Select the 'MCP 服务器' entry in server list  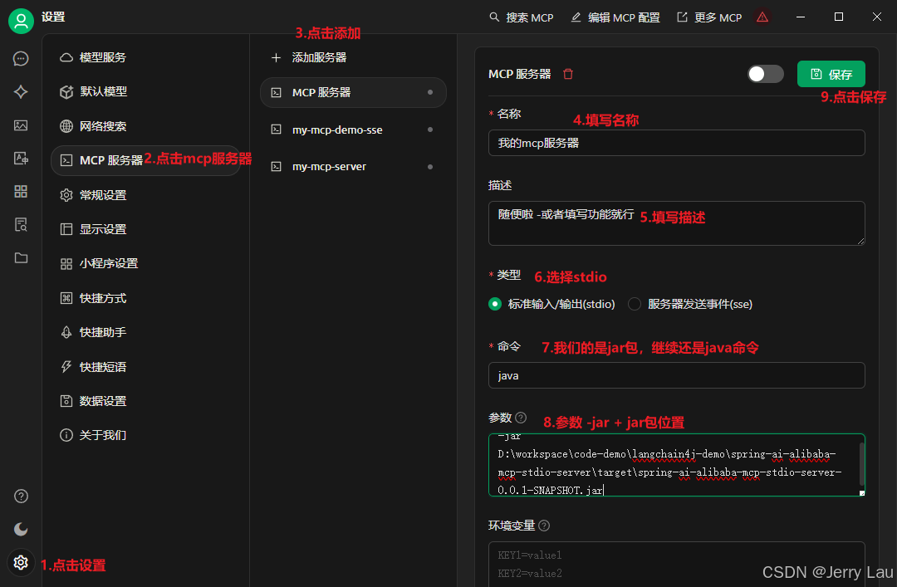(353, 92)
